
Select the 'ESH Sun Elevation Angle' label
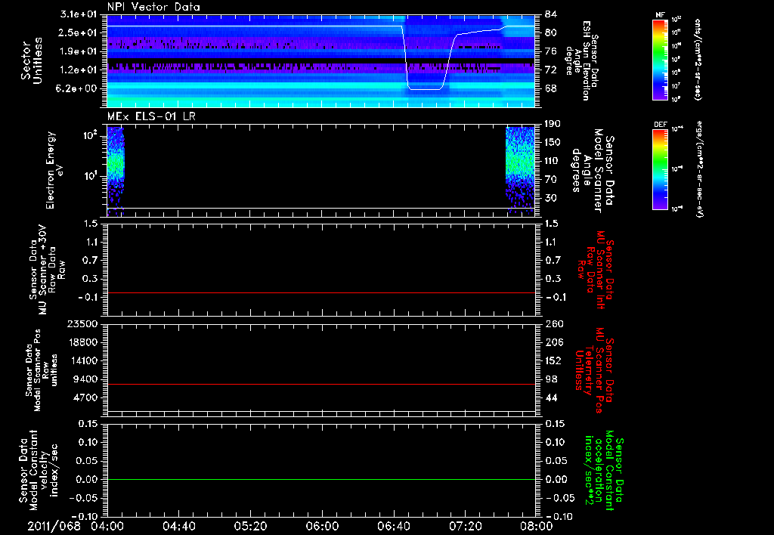[583, 60]
